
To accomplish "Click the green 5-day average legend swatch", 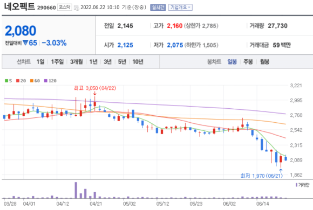I will coord(6,81).
